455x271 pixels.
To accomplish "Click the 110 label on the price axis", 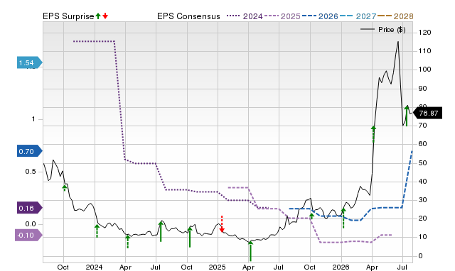I will 424,51.
